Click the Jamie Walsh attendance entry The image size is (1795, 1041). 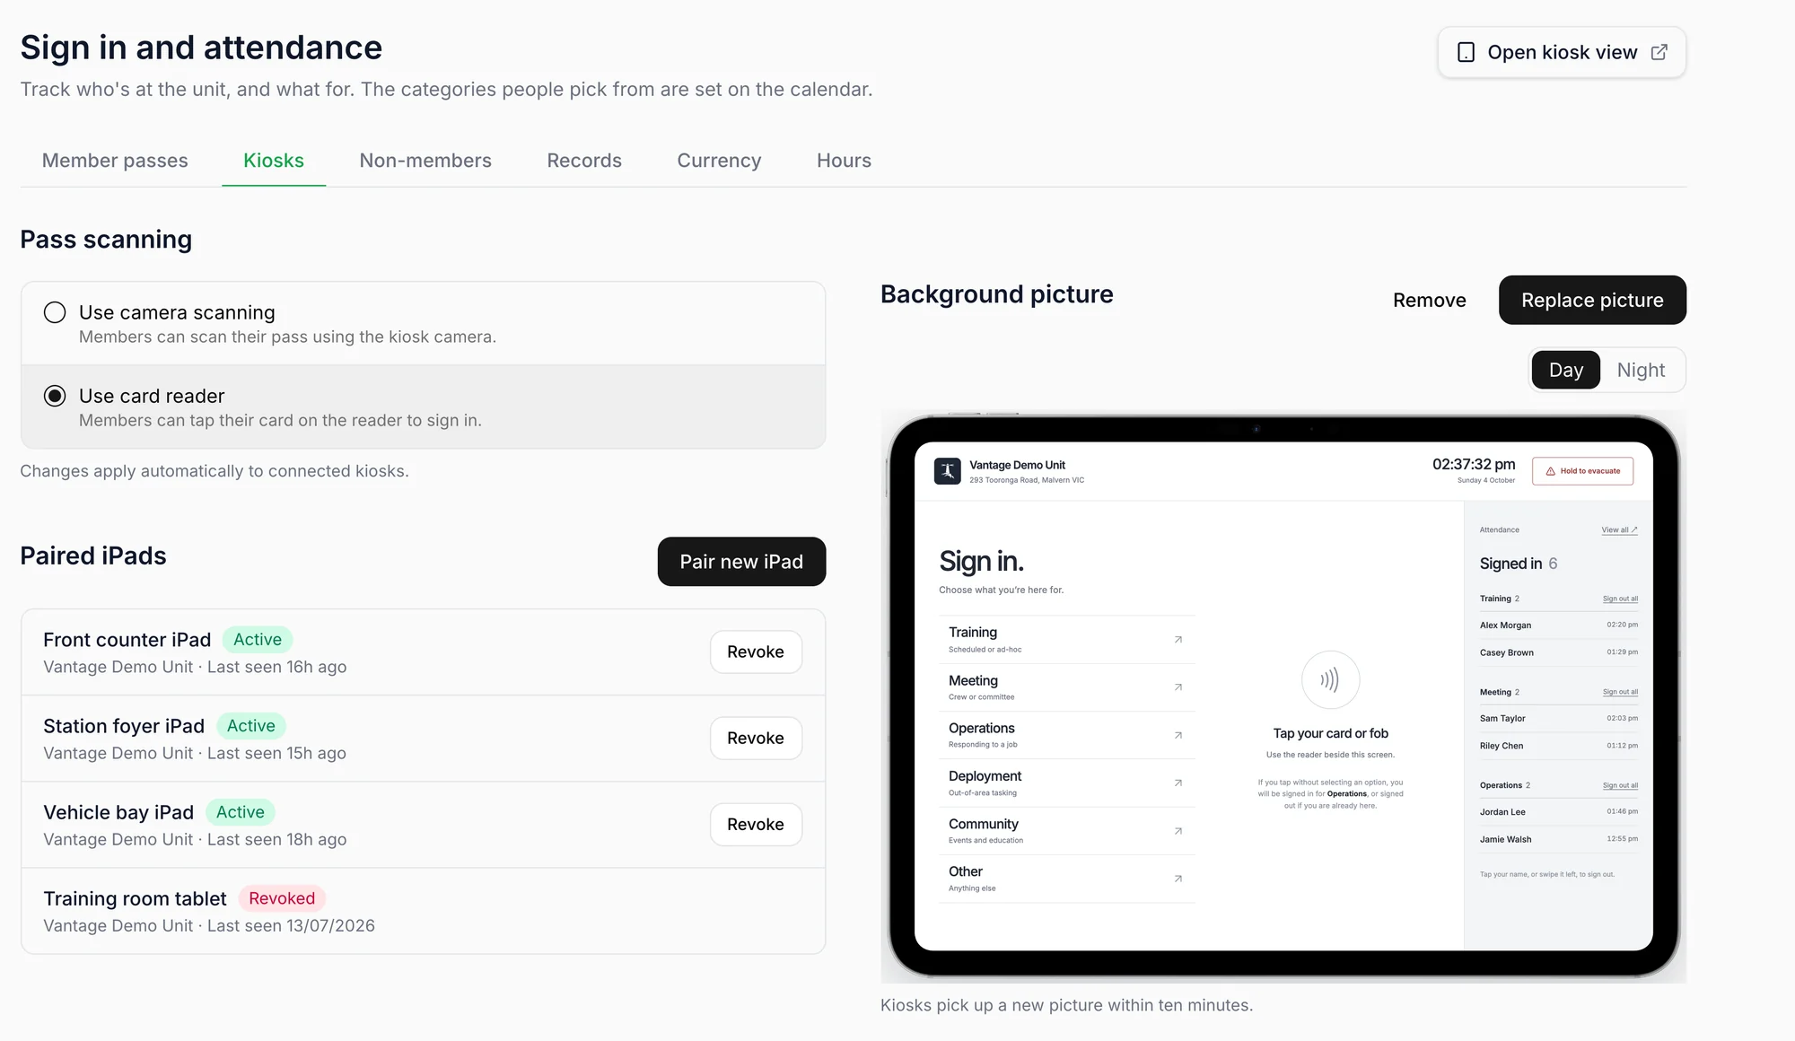[1558, 839]
